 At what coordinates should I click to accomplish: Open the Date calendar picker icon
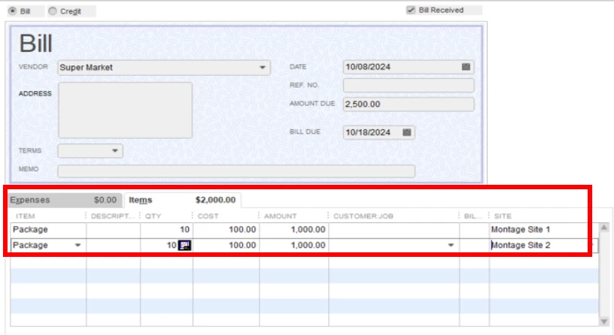466,67
